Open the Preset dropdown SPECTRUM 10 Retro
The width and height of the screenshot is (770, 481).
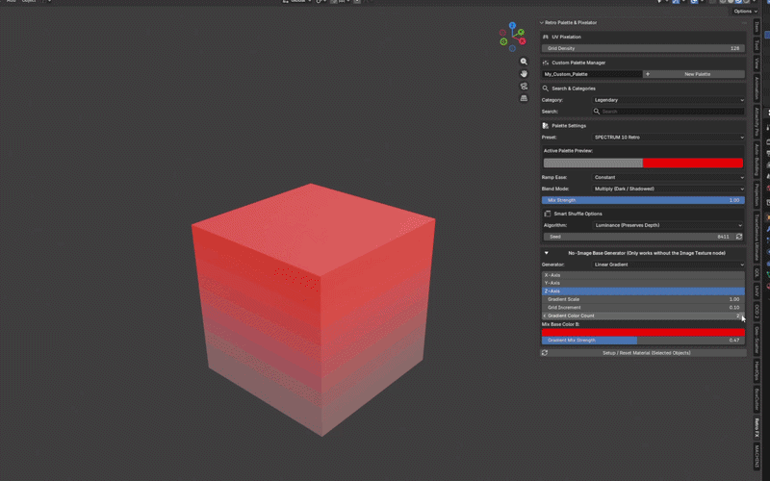[x=668, y=138]
